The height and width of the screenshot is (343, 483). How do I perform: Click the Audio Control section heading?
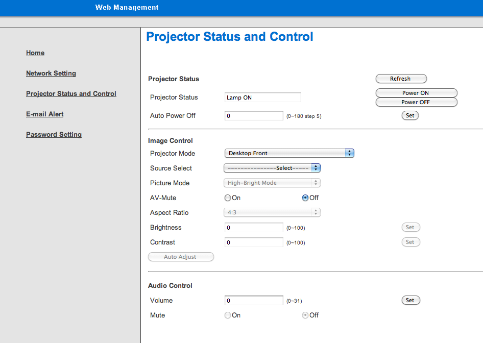[170, 286]
